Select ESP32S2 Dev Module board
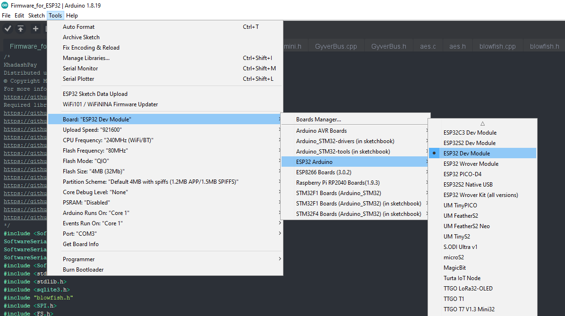Screen dimensions: 565x316 pos(482,143)
